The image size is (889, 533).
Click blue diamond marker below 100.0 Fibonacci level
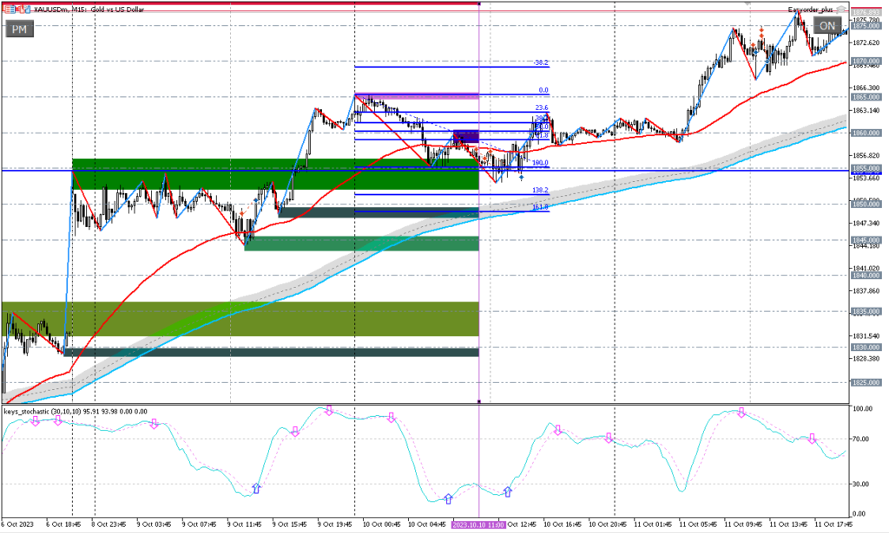[x=521, y=177]
